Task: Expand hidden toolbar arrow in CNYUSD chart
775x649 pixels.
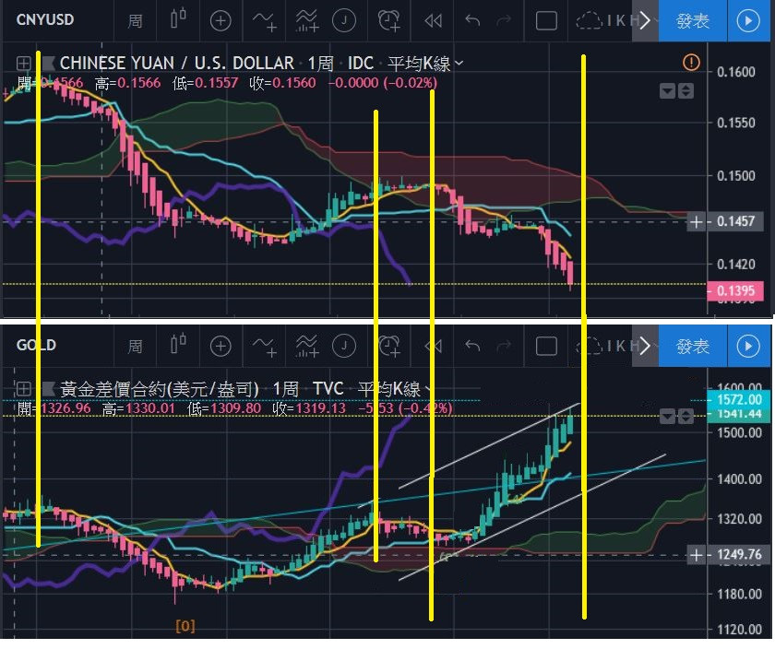Action: point(645,21)
